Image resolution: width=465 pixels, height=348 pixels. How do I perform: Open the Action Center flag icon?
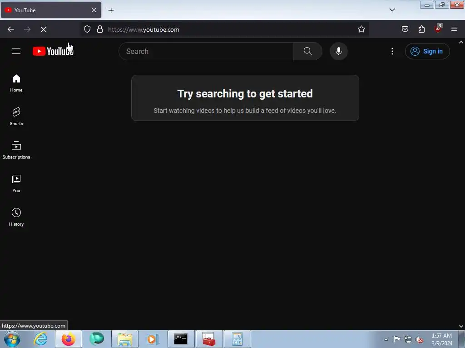point(397,339)
